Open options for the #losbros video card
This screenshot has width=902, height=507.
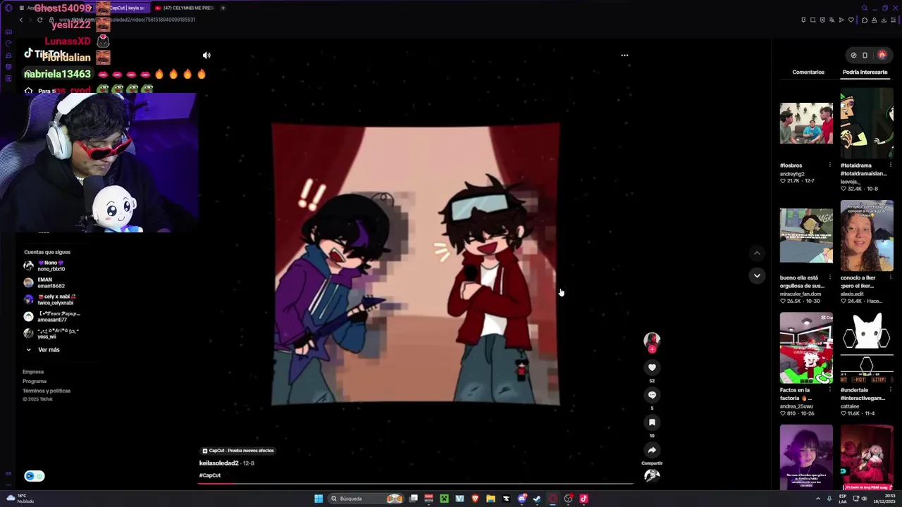coord(829,165)
